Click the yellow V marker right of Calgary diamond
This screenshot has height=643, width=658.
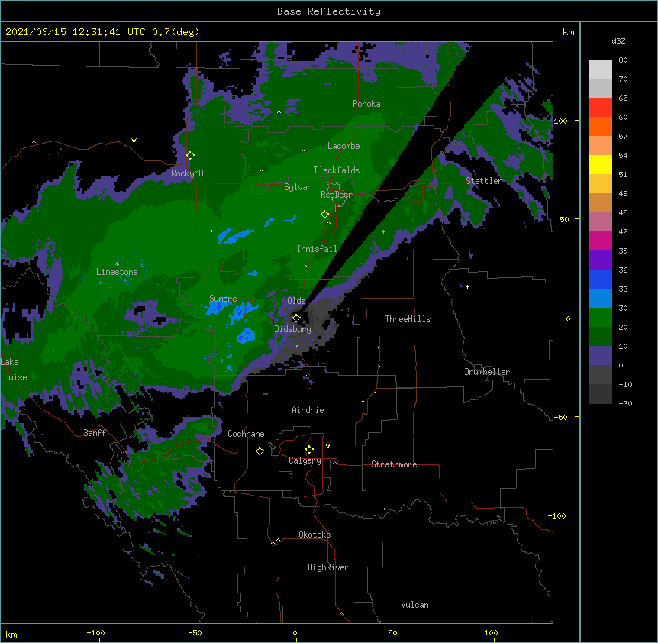click(327, 446)
